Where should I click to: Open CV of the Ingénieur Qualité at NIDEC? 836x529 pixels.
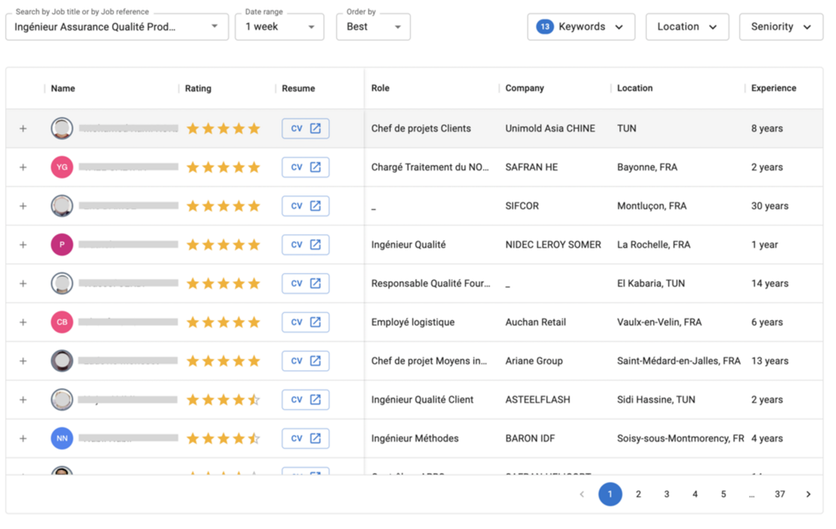[x=305, y=244]
